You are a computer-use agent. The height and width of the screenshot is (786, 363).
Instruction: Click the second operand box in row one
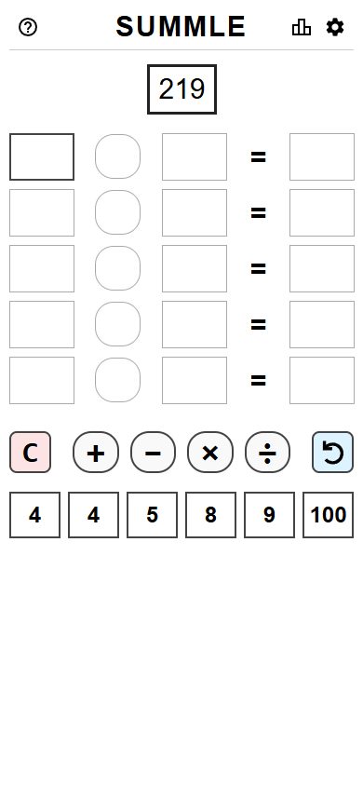(x=195, y=156)
